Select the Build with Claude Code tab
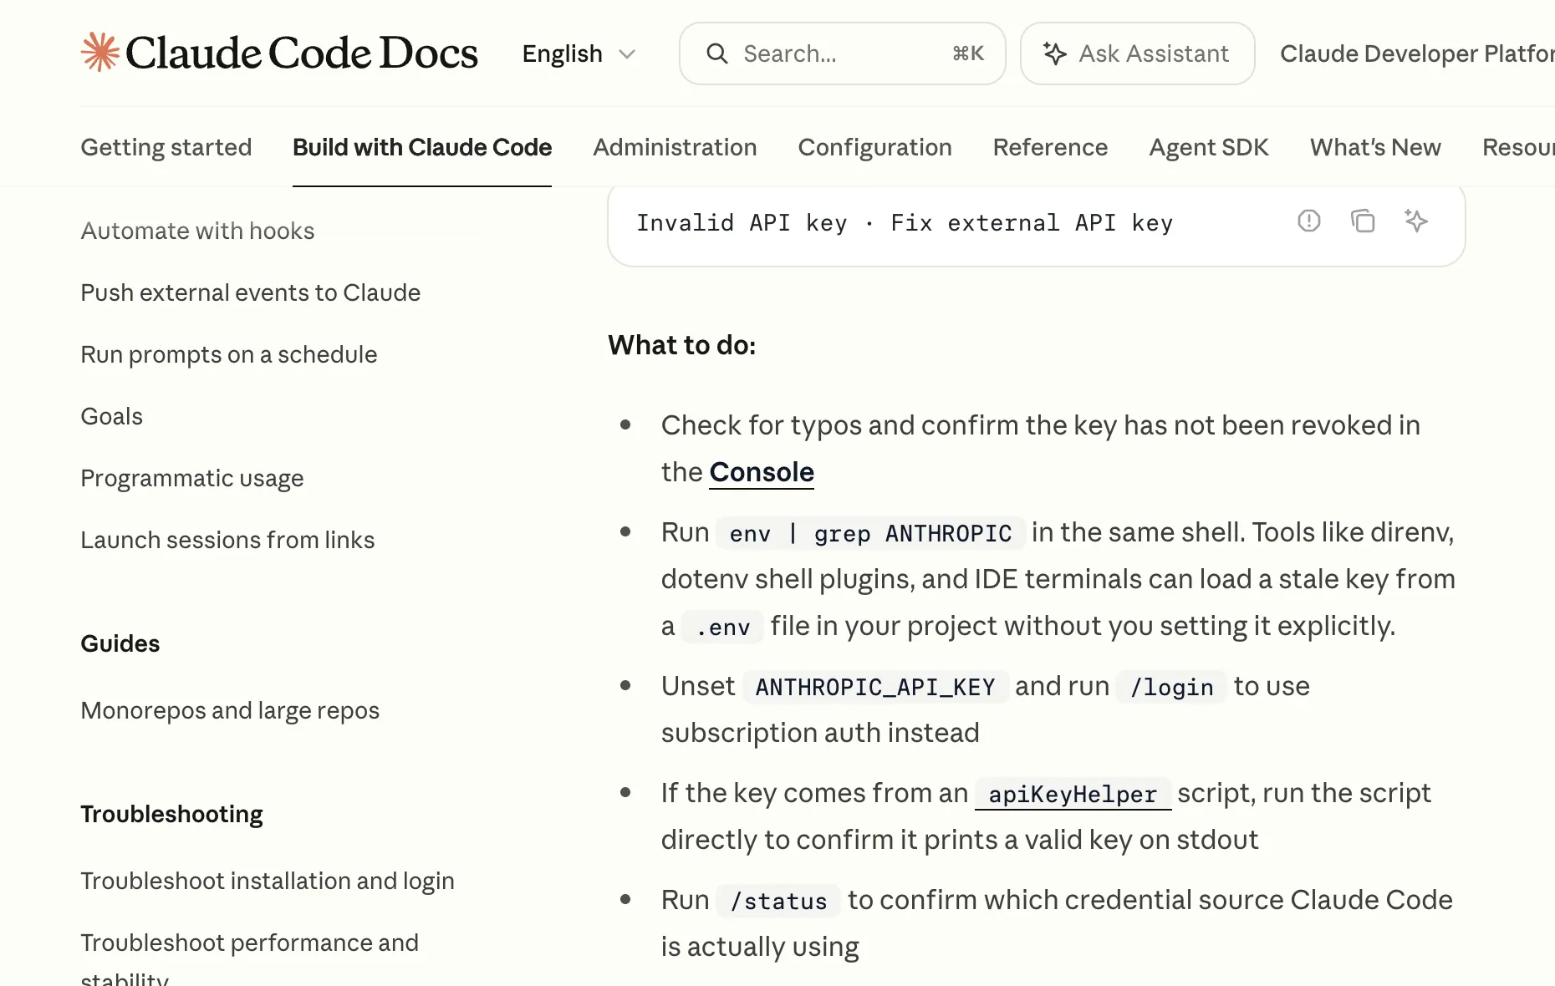 coord(422,147)
